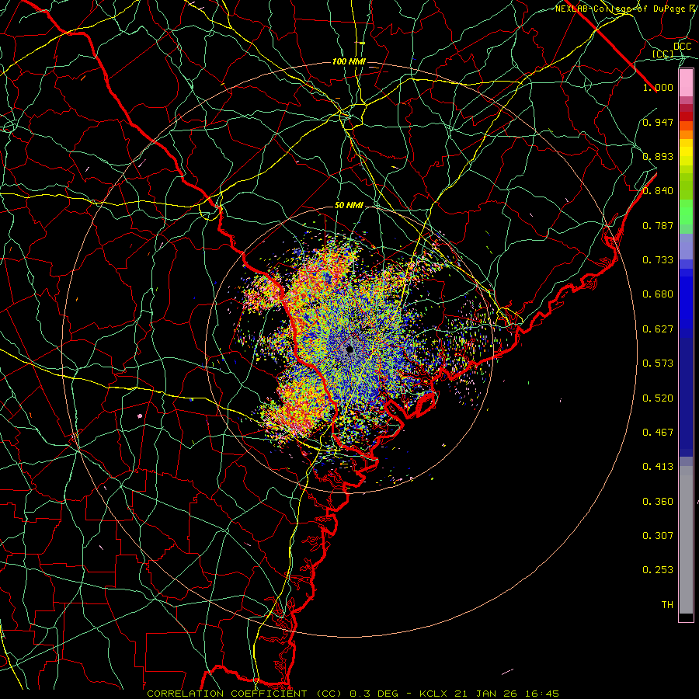Screen dimensions: 699x699
Task: Click the "0.787" legend value
Action: 658,225
